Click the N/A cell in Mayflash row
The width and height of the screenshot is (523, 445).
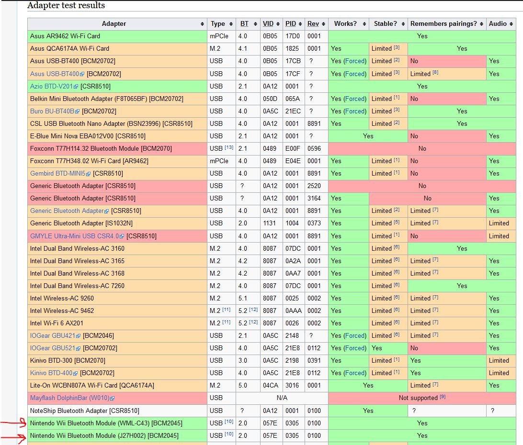click(282, 398)
